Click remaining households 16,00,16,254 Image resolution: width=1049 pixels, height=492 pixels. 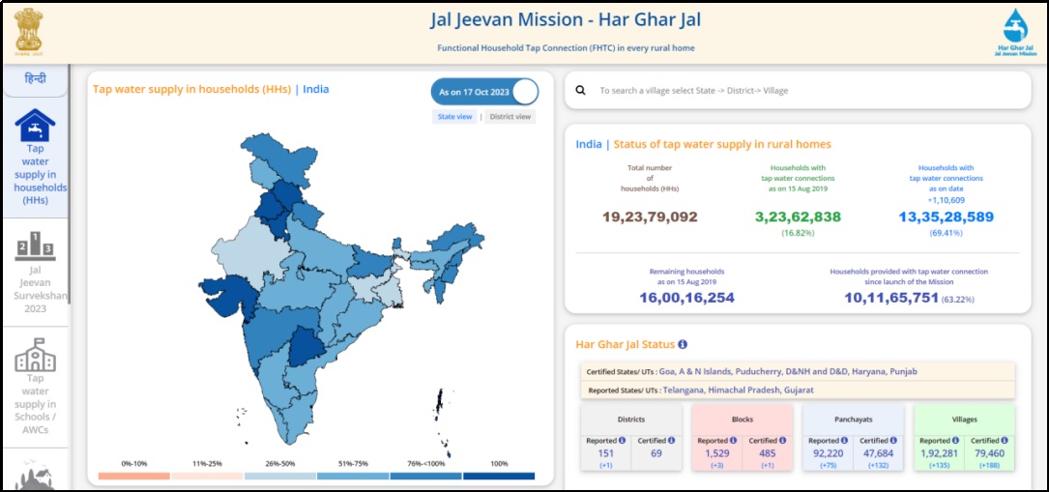pyautogui.click(x=686, y=298)
